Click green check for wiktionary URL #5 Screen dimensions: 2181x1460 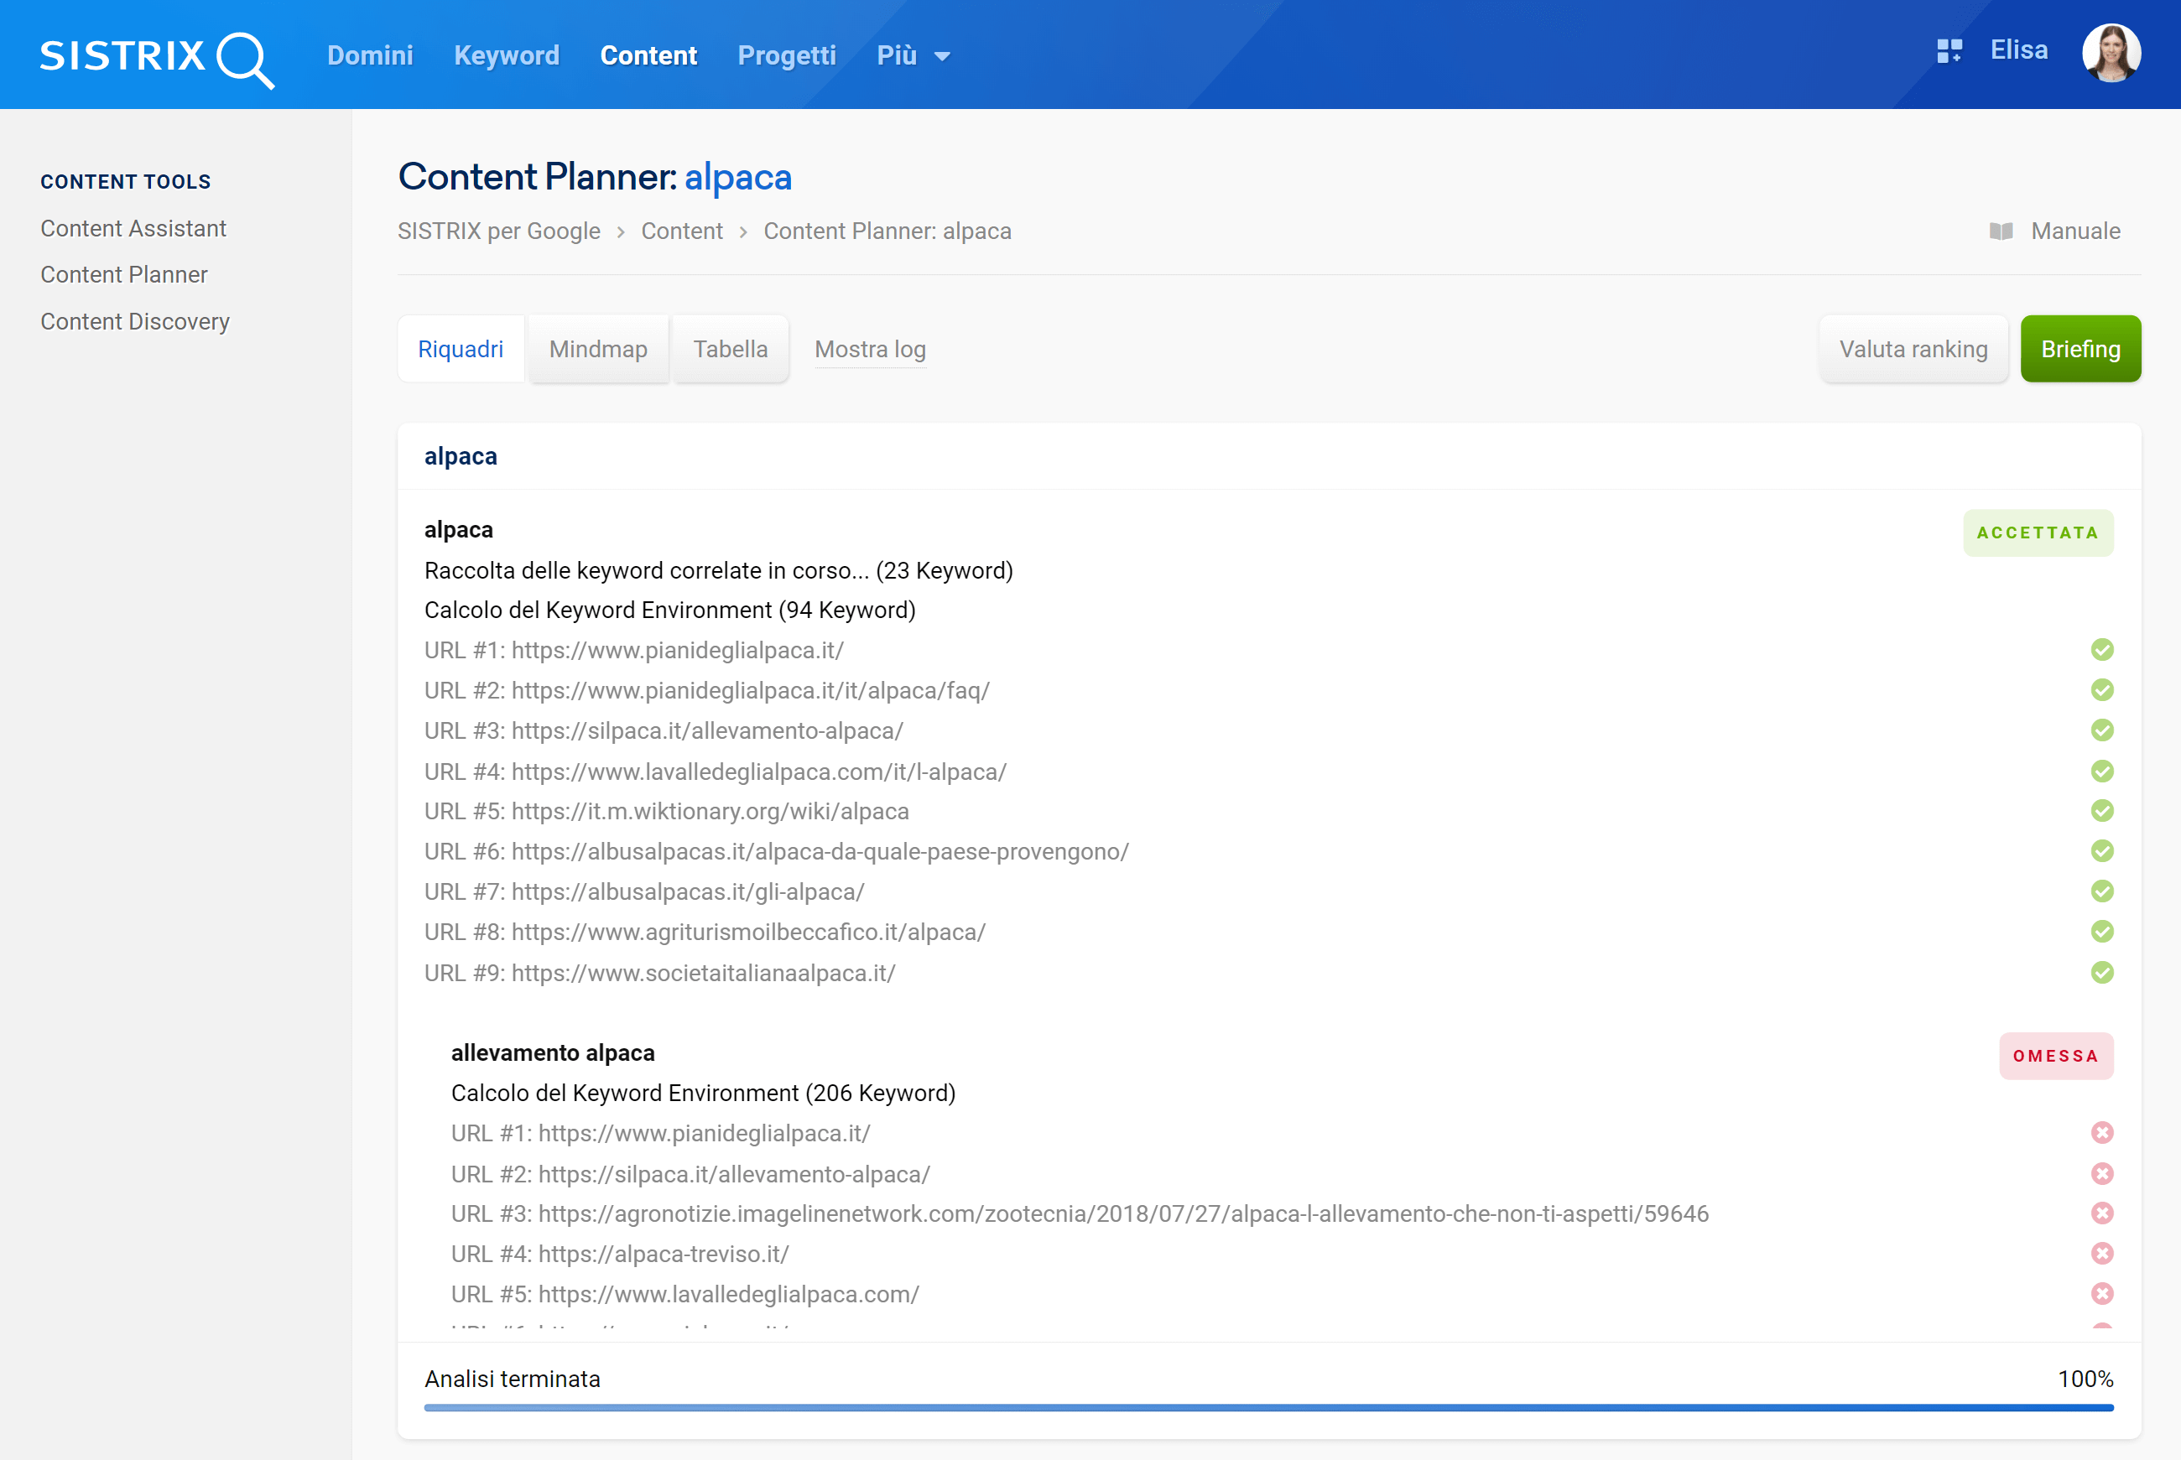click(x=2102, y=811)
